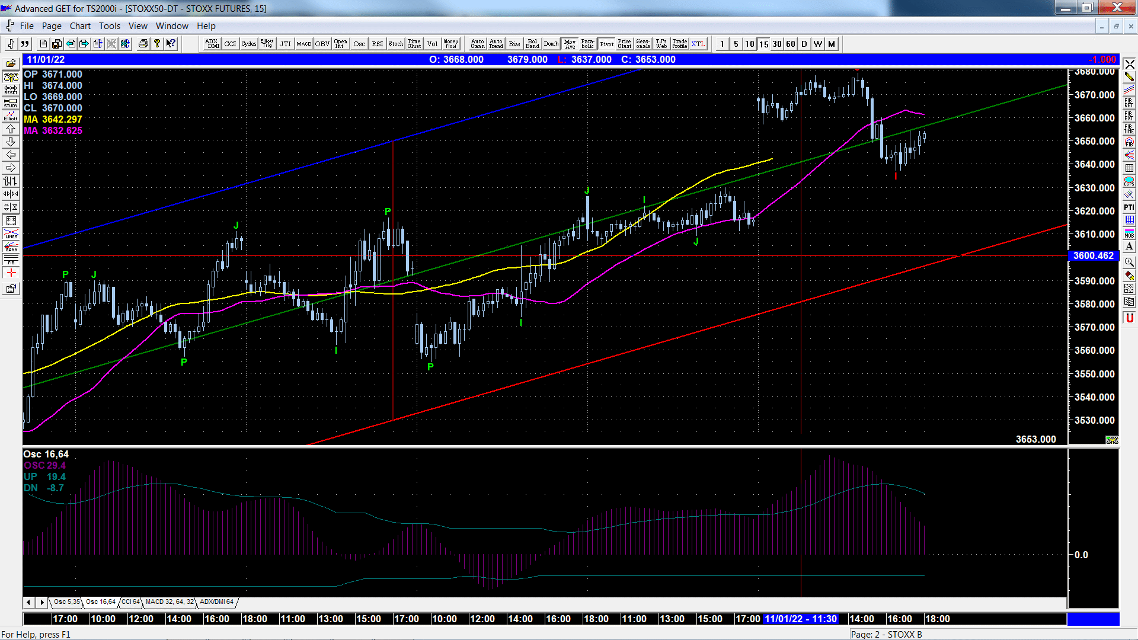Toggle the Pivot overlay

(607, 44)
